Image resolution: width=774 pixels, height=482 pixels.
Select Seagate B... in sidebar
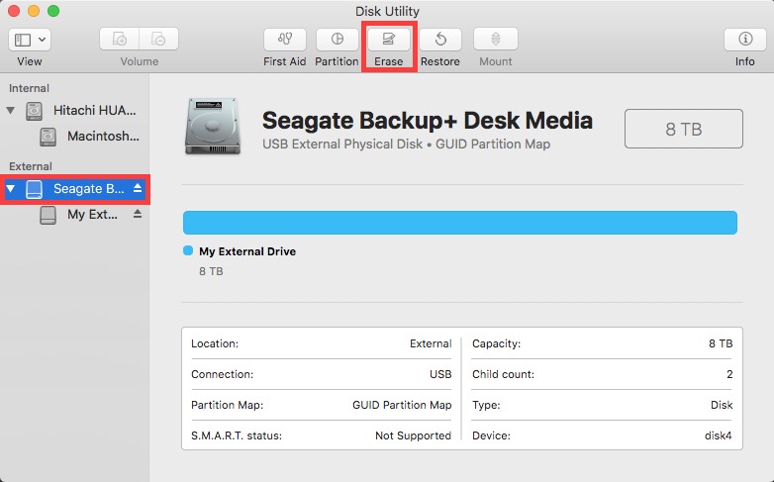point(74,188)
